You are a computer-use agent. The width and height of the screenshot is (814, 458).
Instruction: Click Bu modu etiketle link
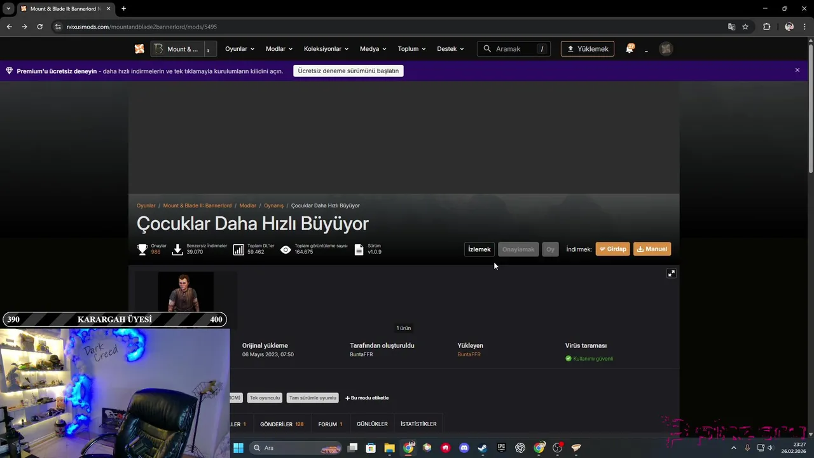pos(367,398)
